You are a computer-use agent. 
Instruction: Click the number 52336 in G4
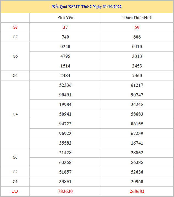pos(65,85)
